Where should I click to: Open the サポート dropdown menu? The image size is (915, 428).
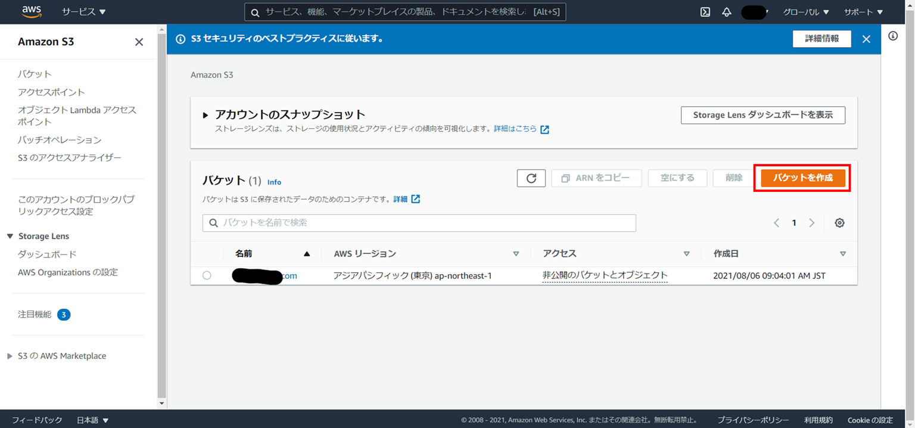point(863,12)
